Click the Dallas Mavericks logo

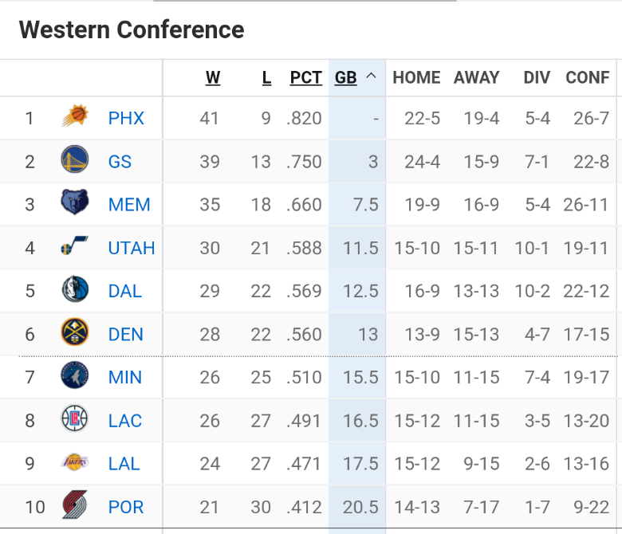(x=75, y=291)
